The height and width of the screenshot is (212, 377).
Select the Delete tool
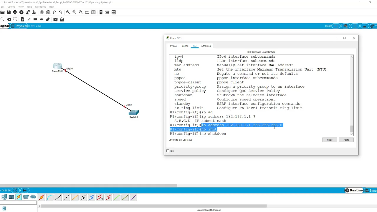(x=9, y=19)
